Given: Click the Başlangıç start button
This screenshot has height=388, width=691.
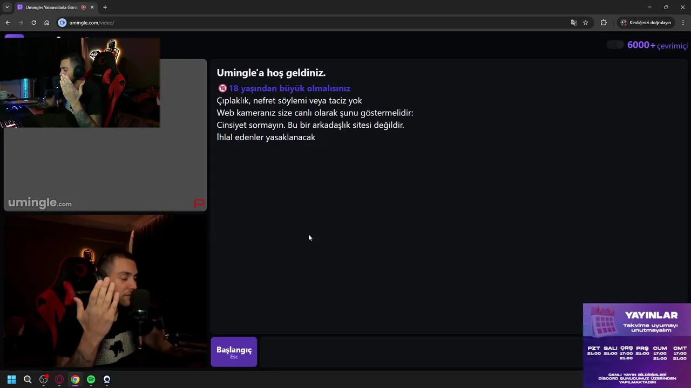Looking at the screenshot, I should [234, 352].
